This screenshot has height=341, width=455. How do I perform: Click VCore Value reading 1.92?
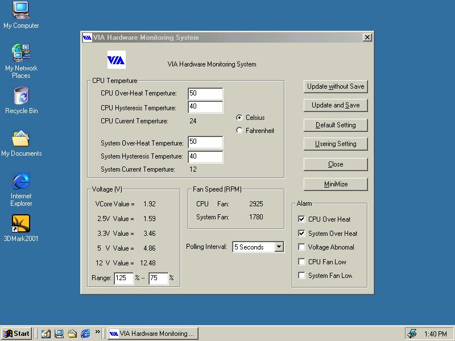(x=150, y=204)
